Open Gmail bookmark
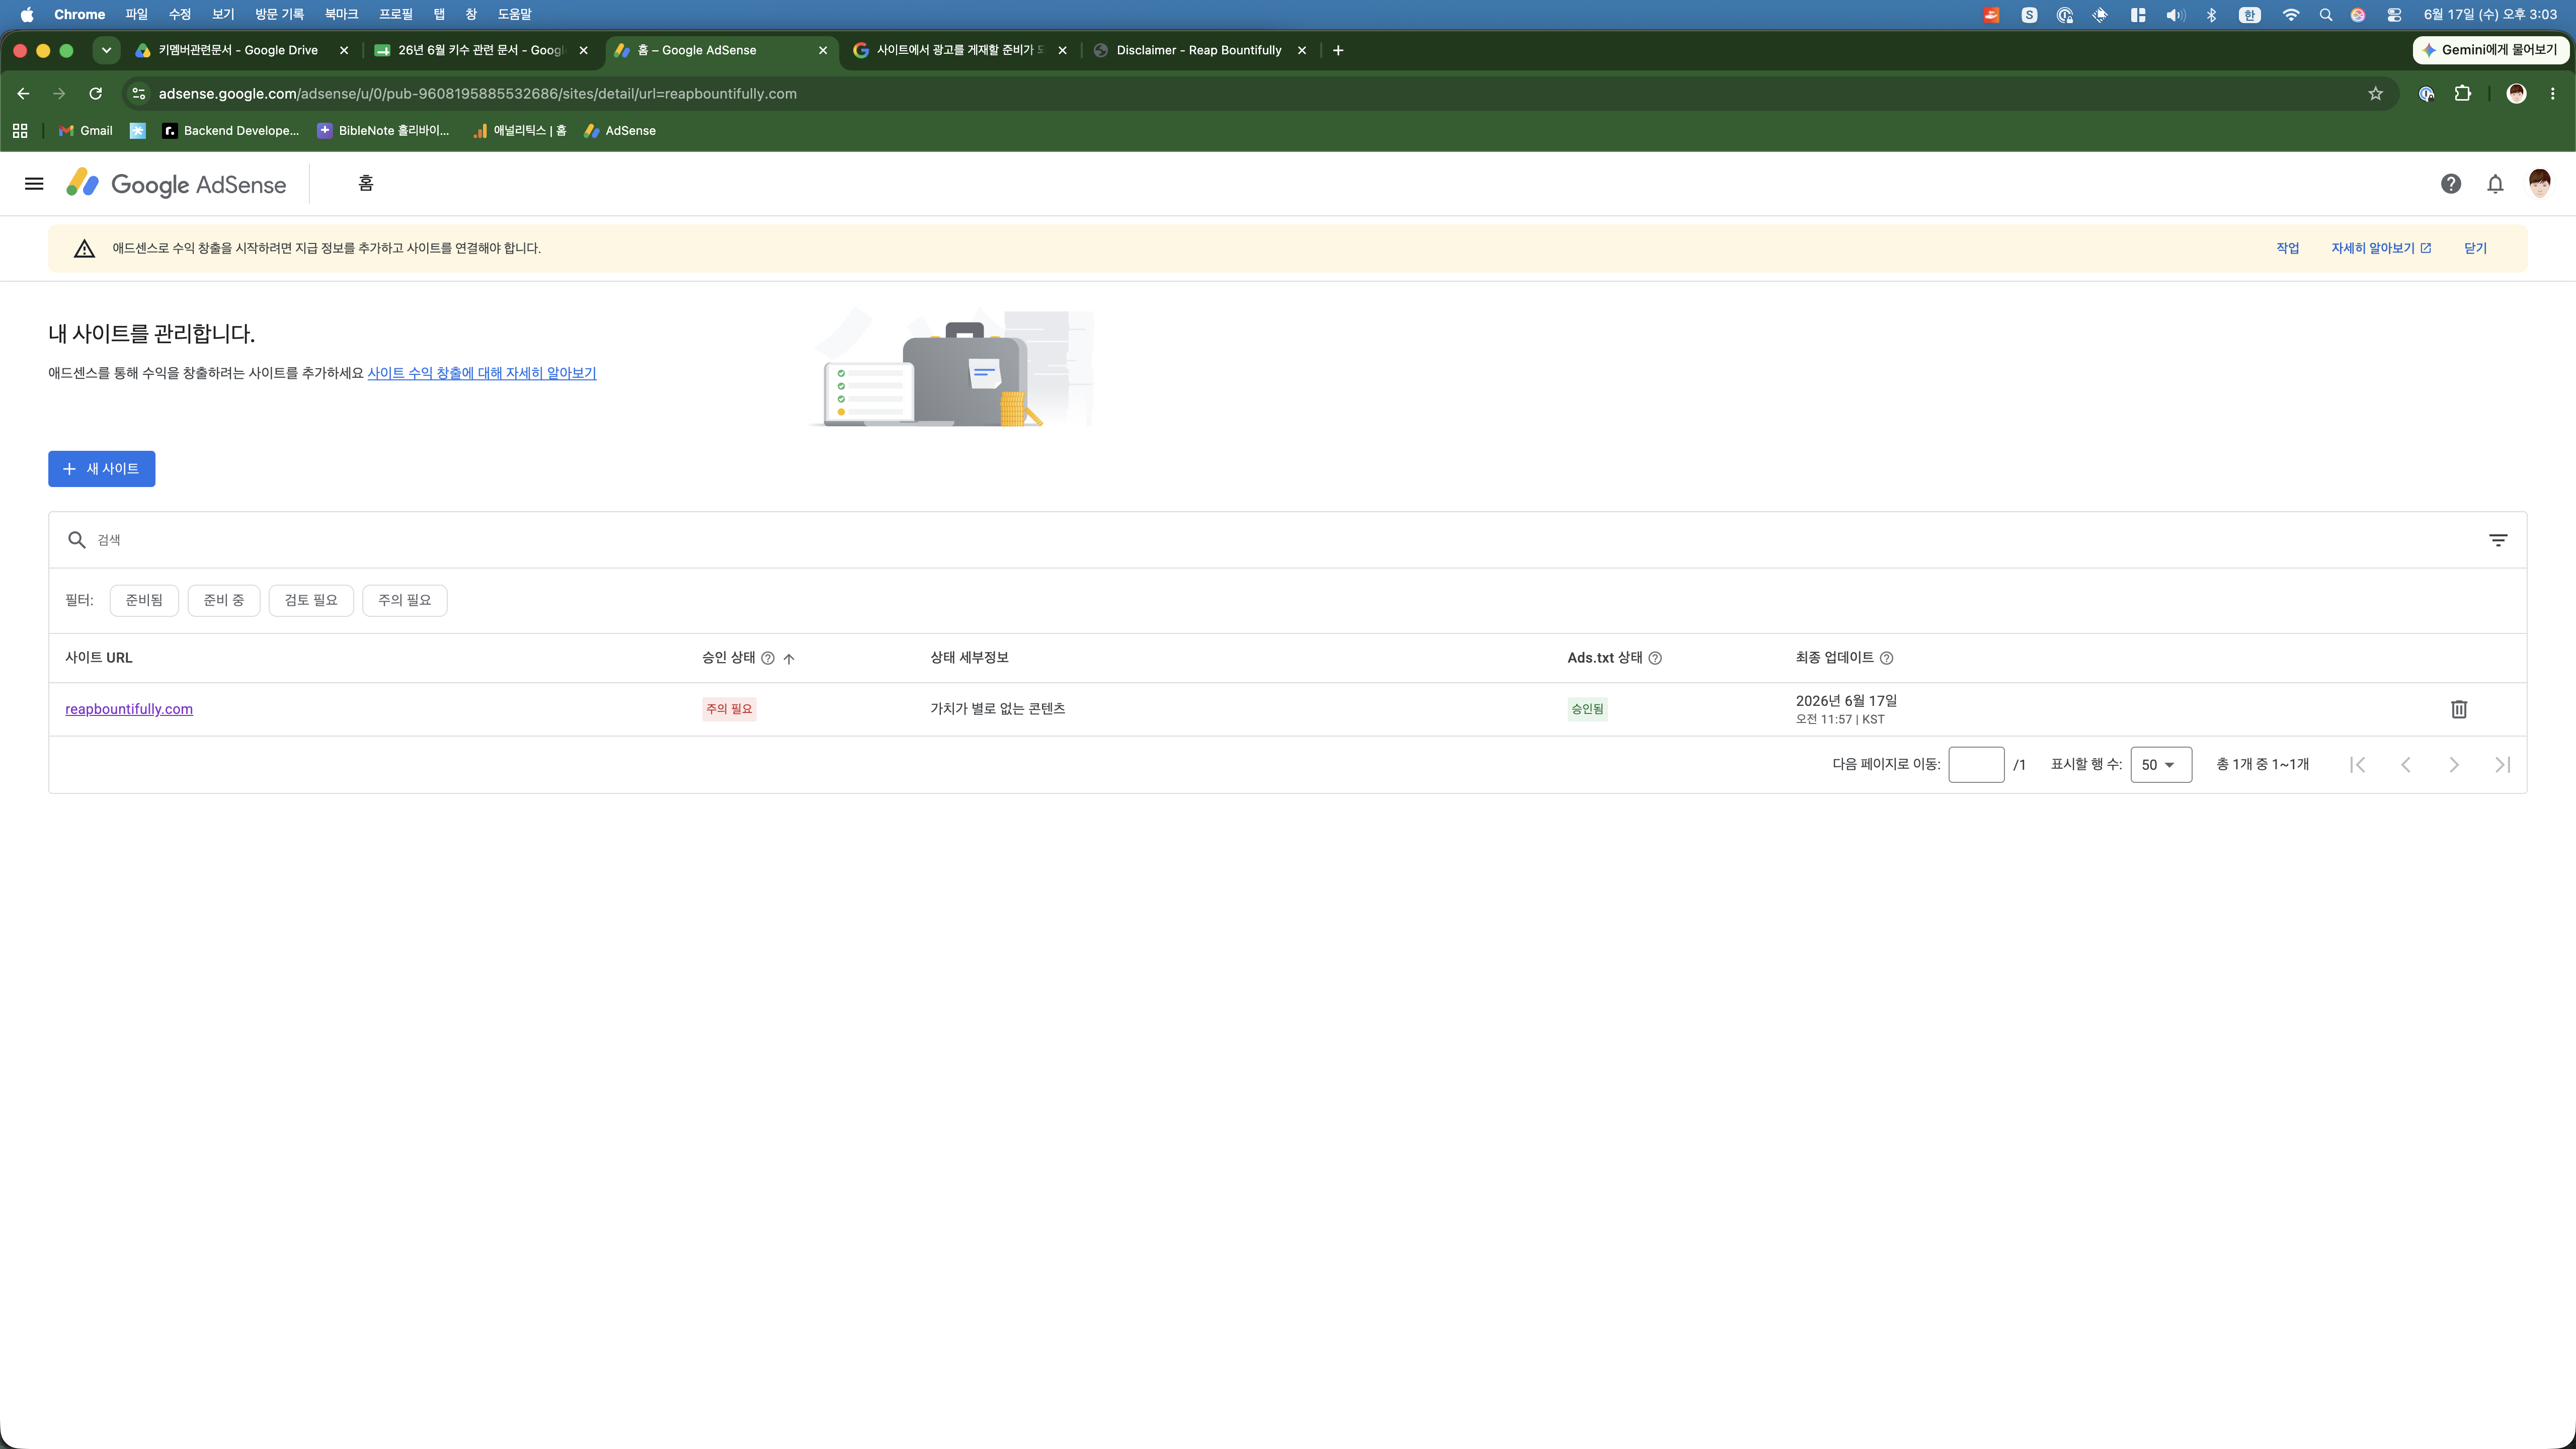The height and width of the screenshot is (1449, 2576). pyautogui.click(x=86, y=131)
